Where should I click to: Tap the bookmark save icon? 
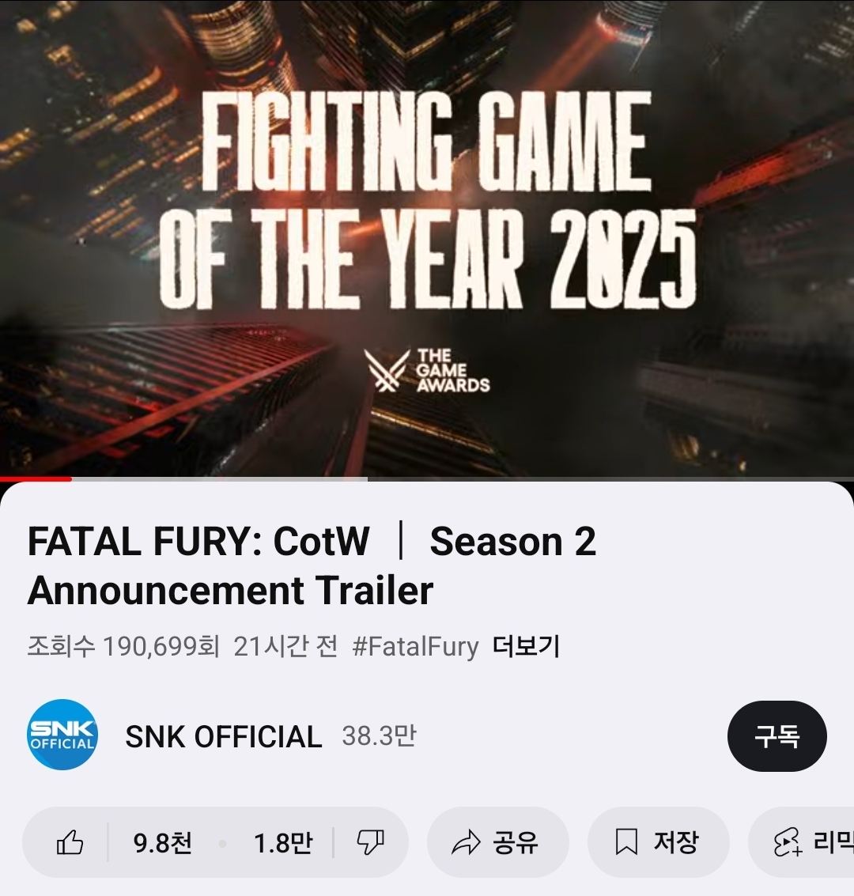point(626,842)
